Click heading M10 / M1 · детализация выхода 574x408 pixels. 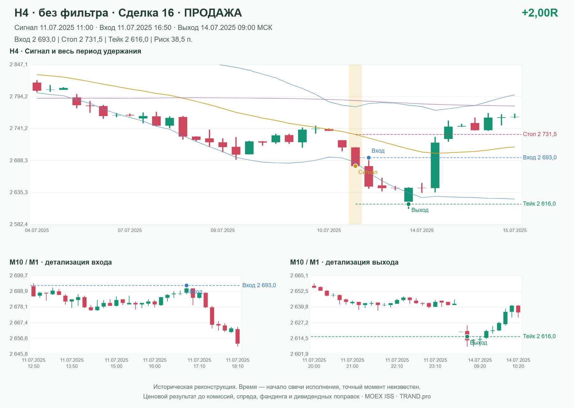tap(344, 262)
